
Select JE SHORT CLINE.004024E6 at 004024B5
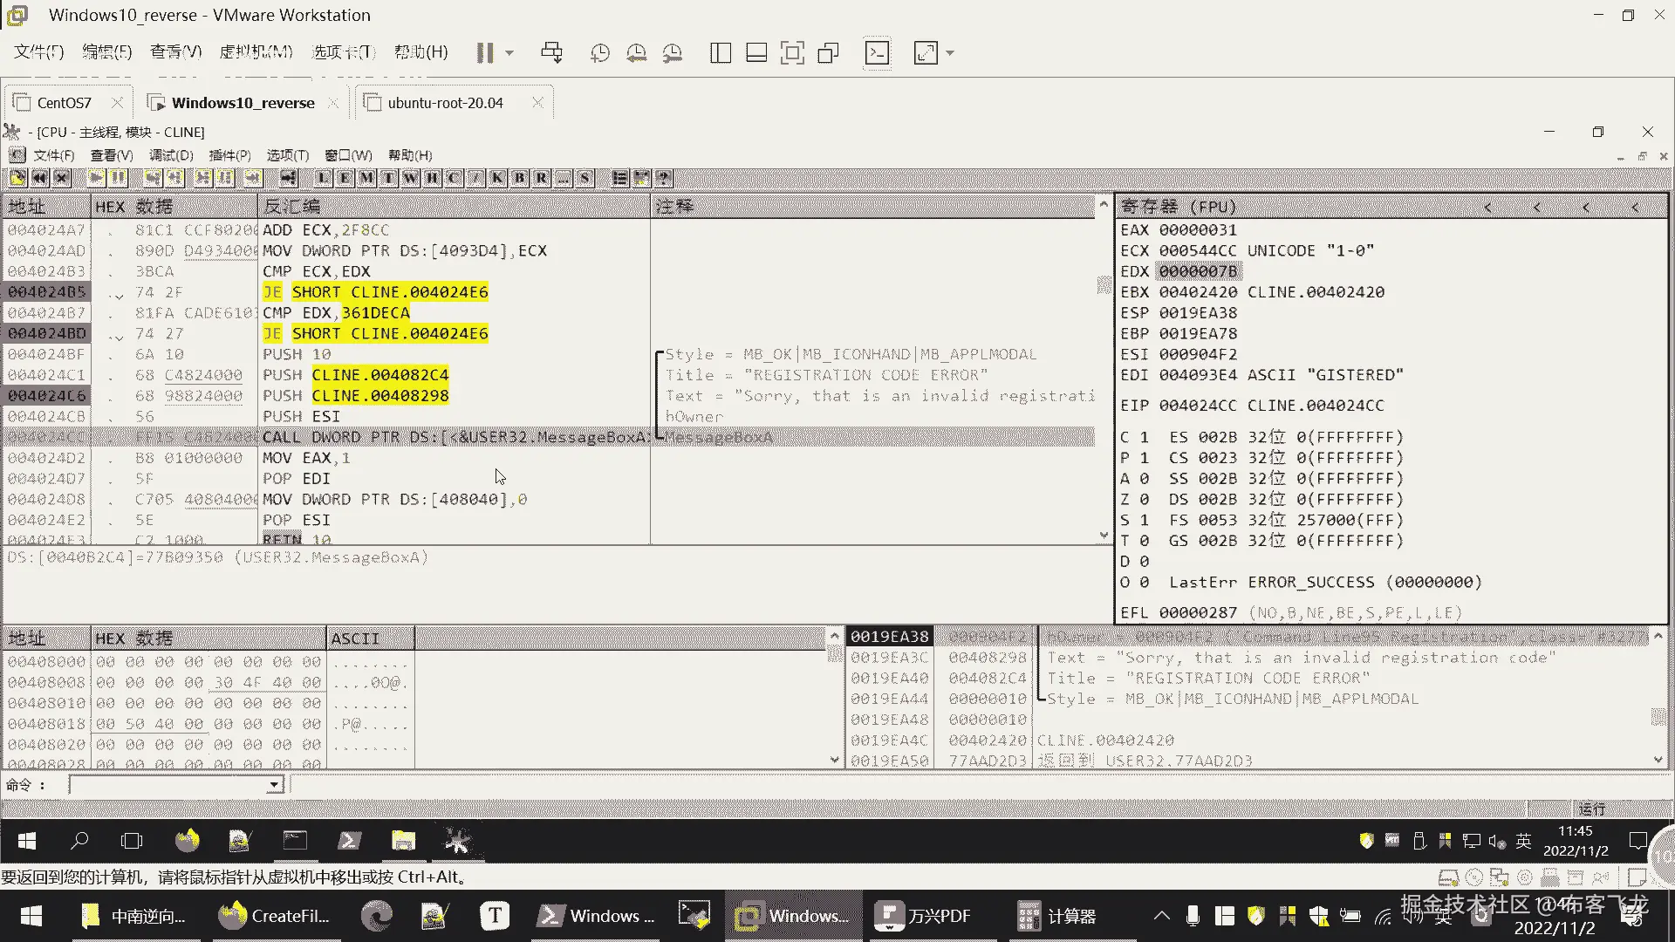point(376,292)
